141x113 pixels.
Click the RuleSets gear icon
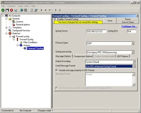point(10,33)
